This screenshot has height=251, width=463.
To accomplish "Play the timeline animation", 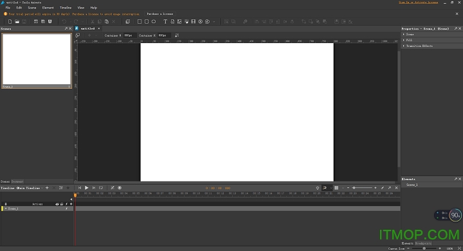I will [87, 188].
